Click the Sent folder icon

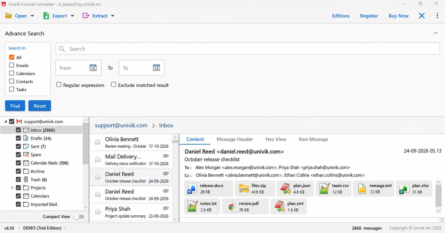[26, 146]
